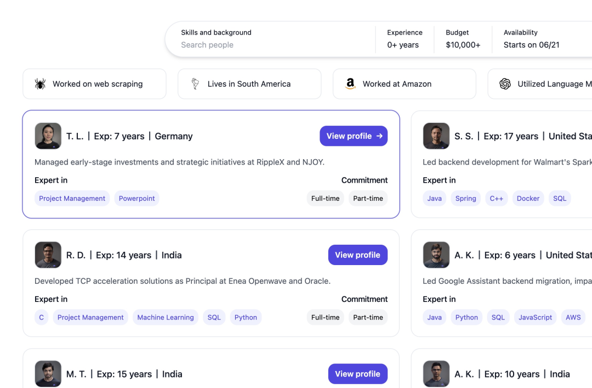The width and height of the screenshot is (592, 388).
Task: Click the Amazon logo icon
Action: pos(350,83)
